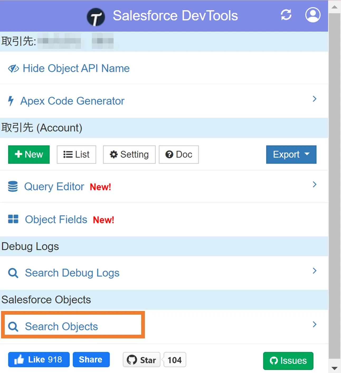
Task: Open the Doc page for Account
Action: (x=178, y=155)
